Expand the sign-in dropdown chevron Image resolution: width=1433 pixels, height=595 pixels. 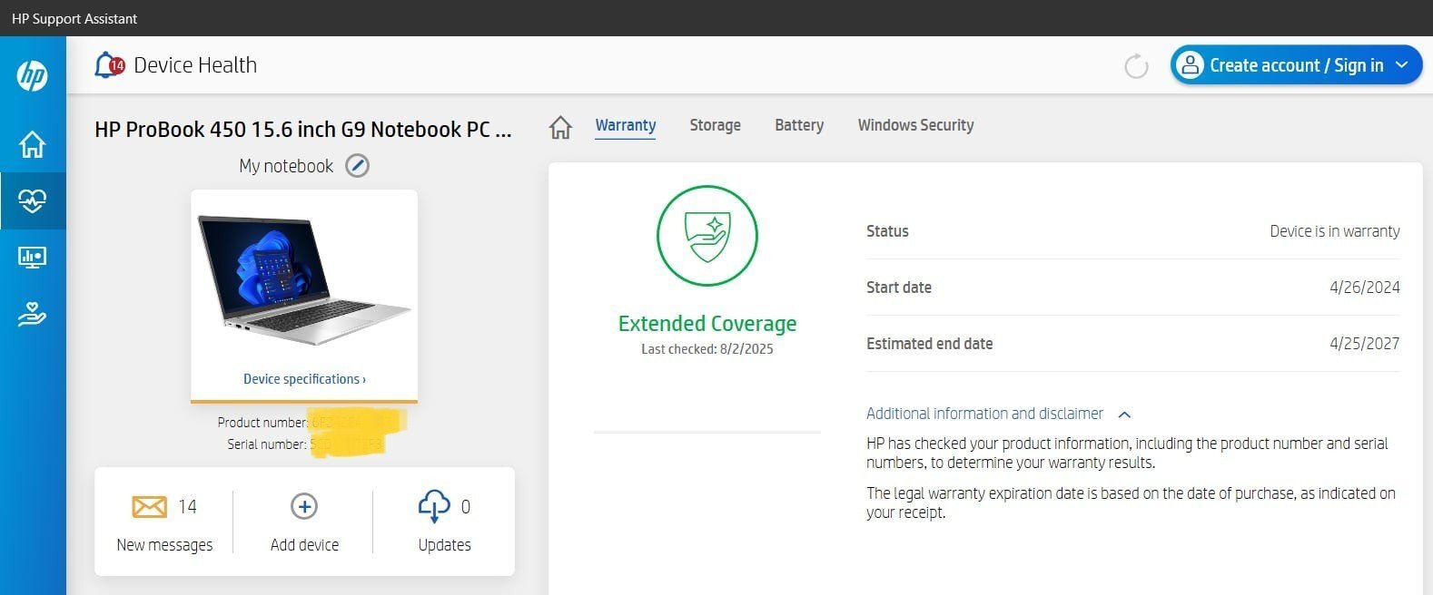pos(1401,65)
